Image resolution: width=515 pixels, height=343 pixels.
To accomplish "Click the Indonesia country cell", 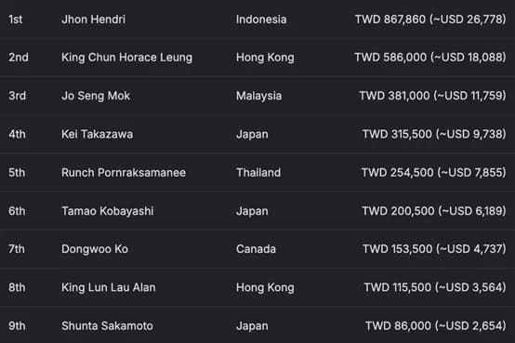I will (261, 19).
